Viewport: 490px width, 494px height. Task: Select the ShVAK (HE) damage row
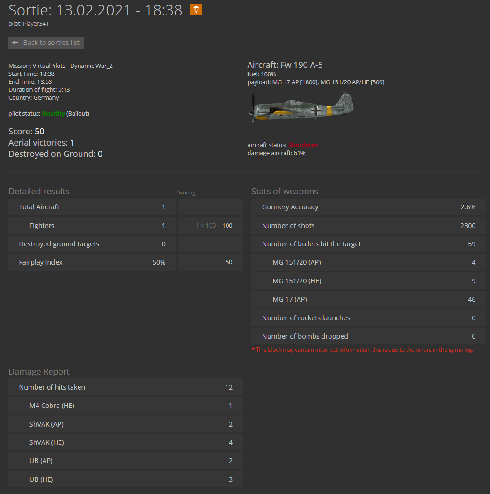tap(125, 442)
